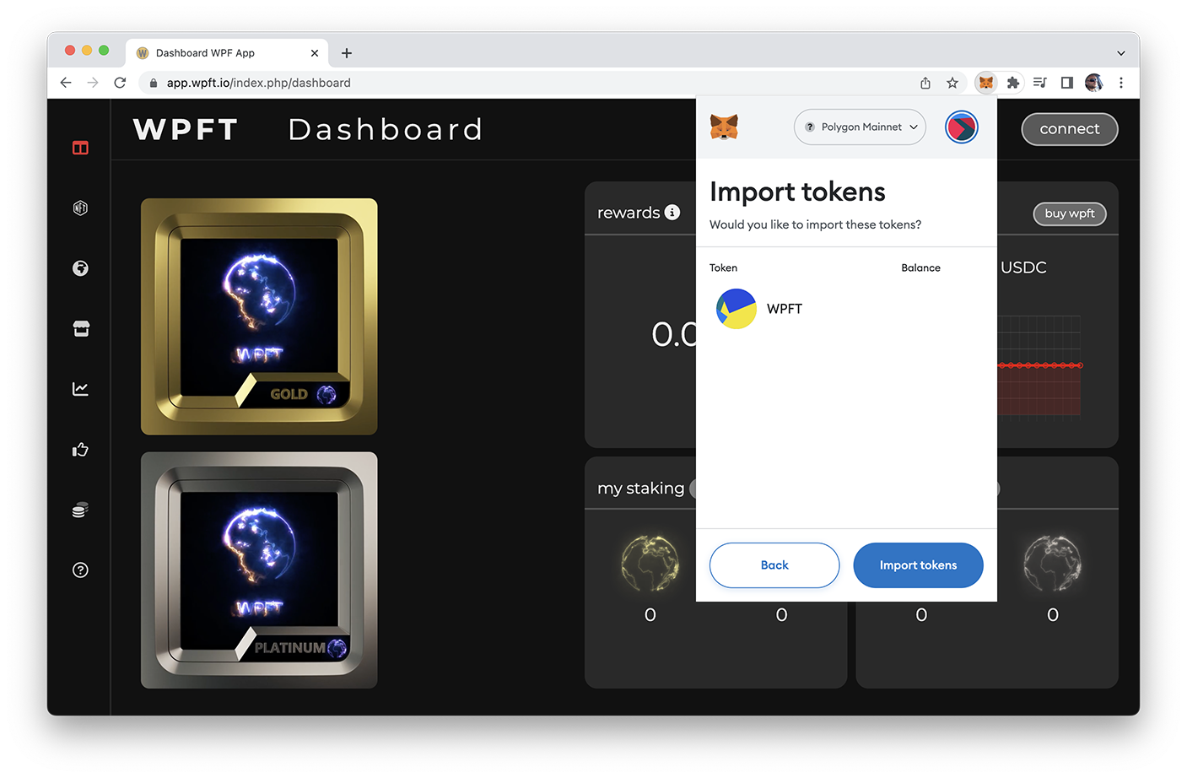Click the Dashboard page title
This screenshot has height=778, width=1187.
[386, 130]
